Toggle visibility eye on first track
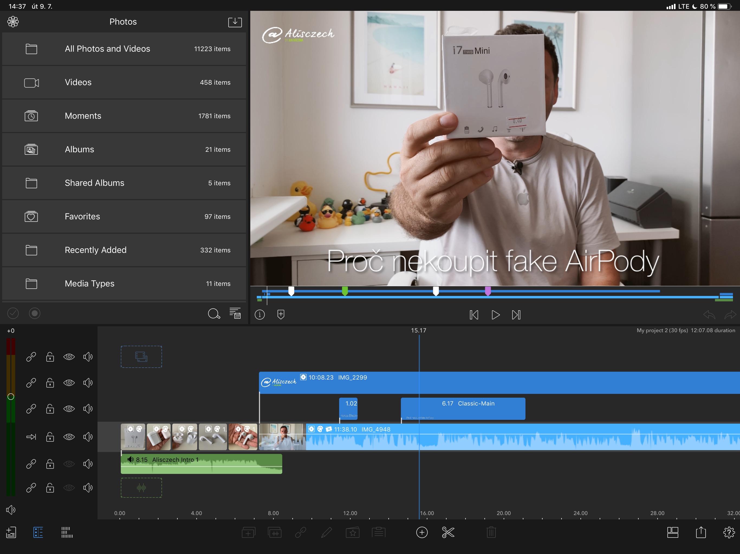 tap(69, 357)
